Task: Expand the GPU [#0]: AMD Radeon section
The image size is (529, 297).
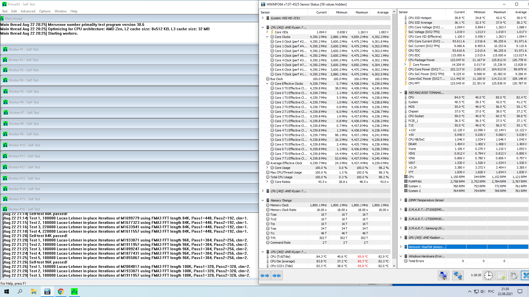Action: 401,238
